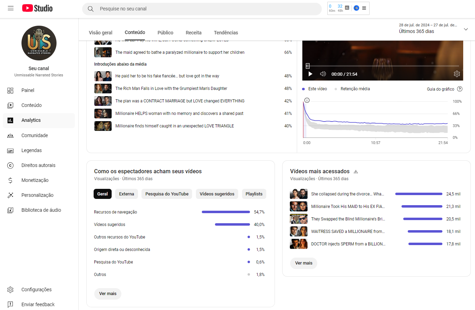Open 'The Rich Man Falls in Love' video
This screenshot has width=475, height=310.
pos(171,89)
